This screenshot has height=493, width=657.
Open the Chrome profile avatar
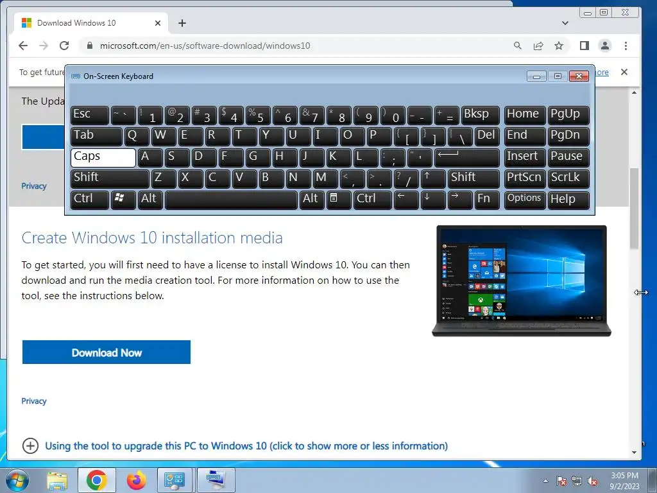click(605, 46)
